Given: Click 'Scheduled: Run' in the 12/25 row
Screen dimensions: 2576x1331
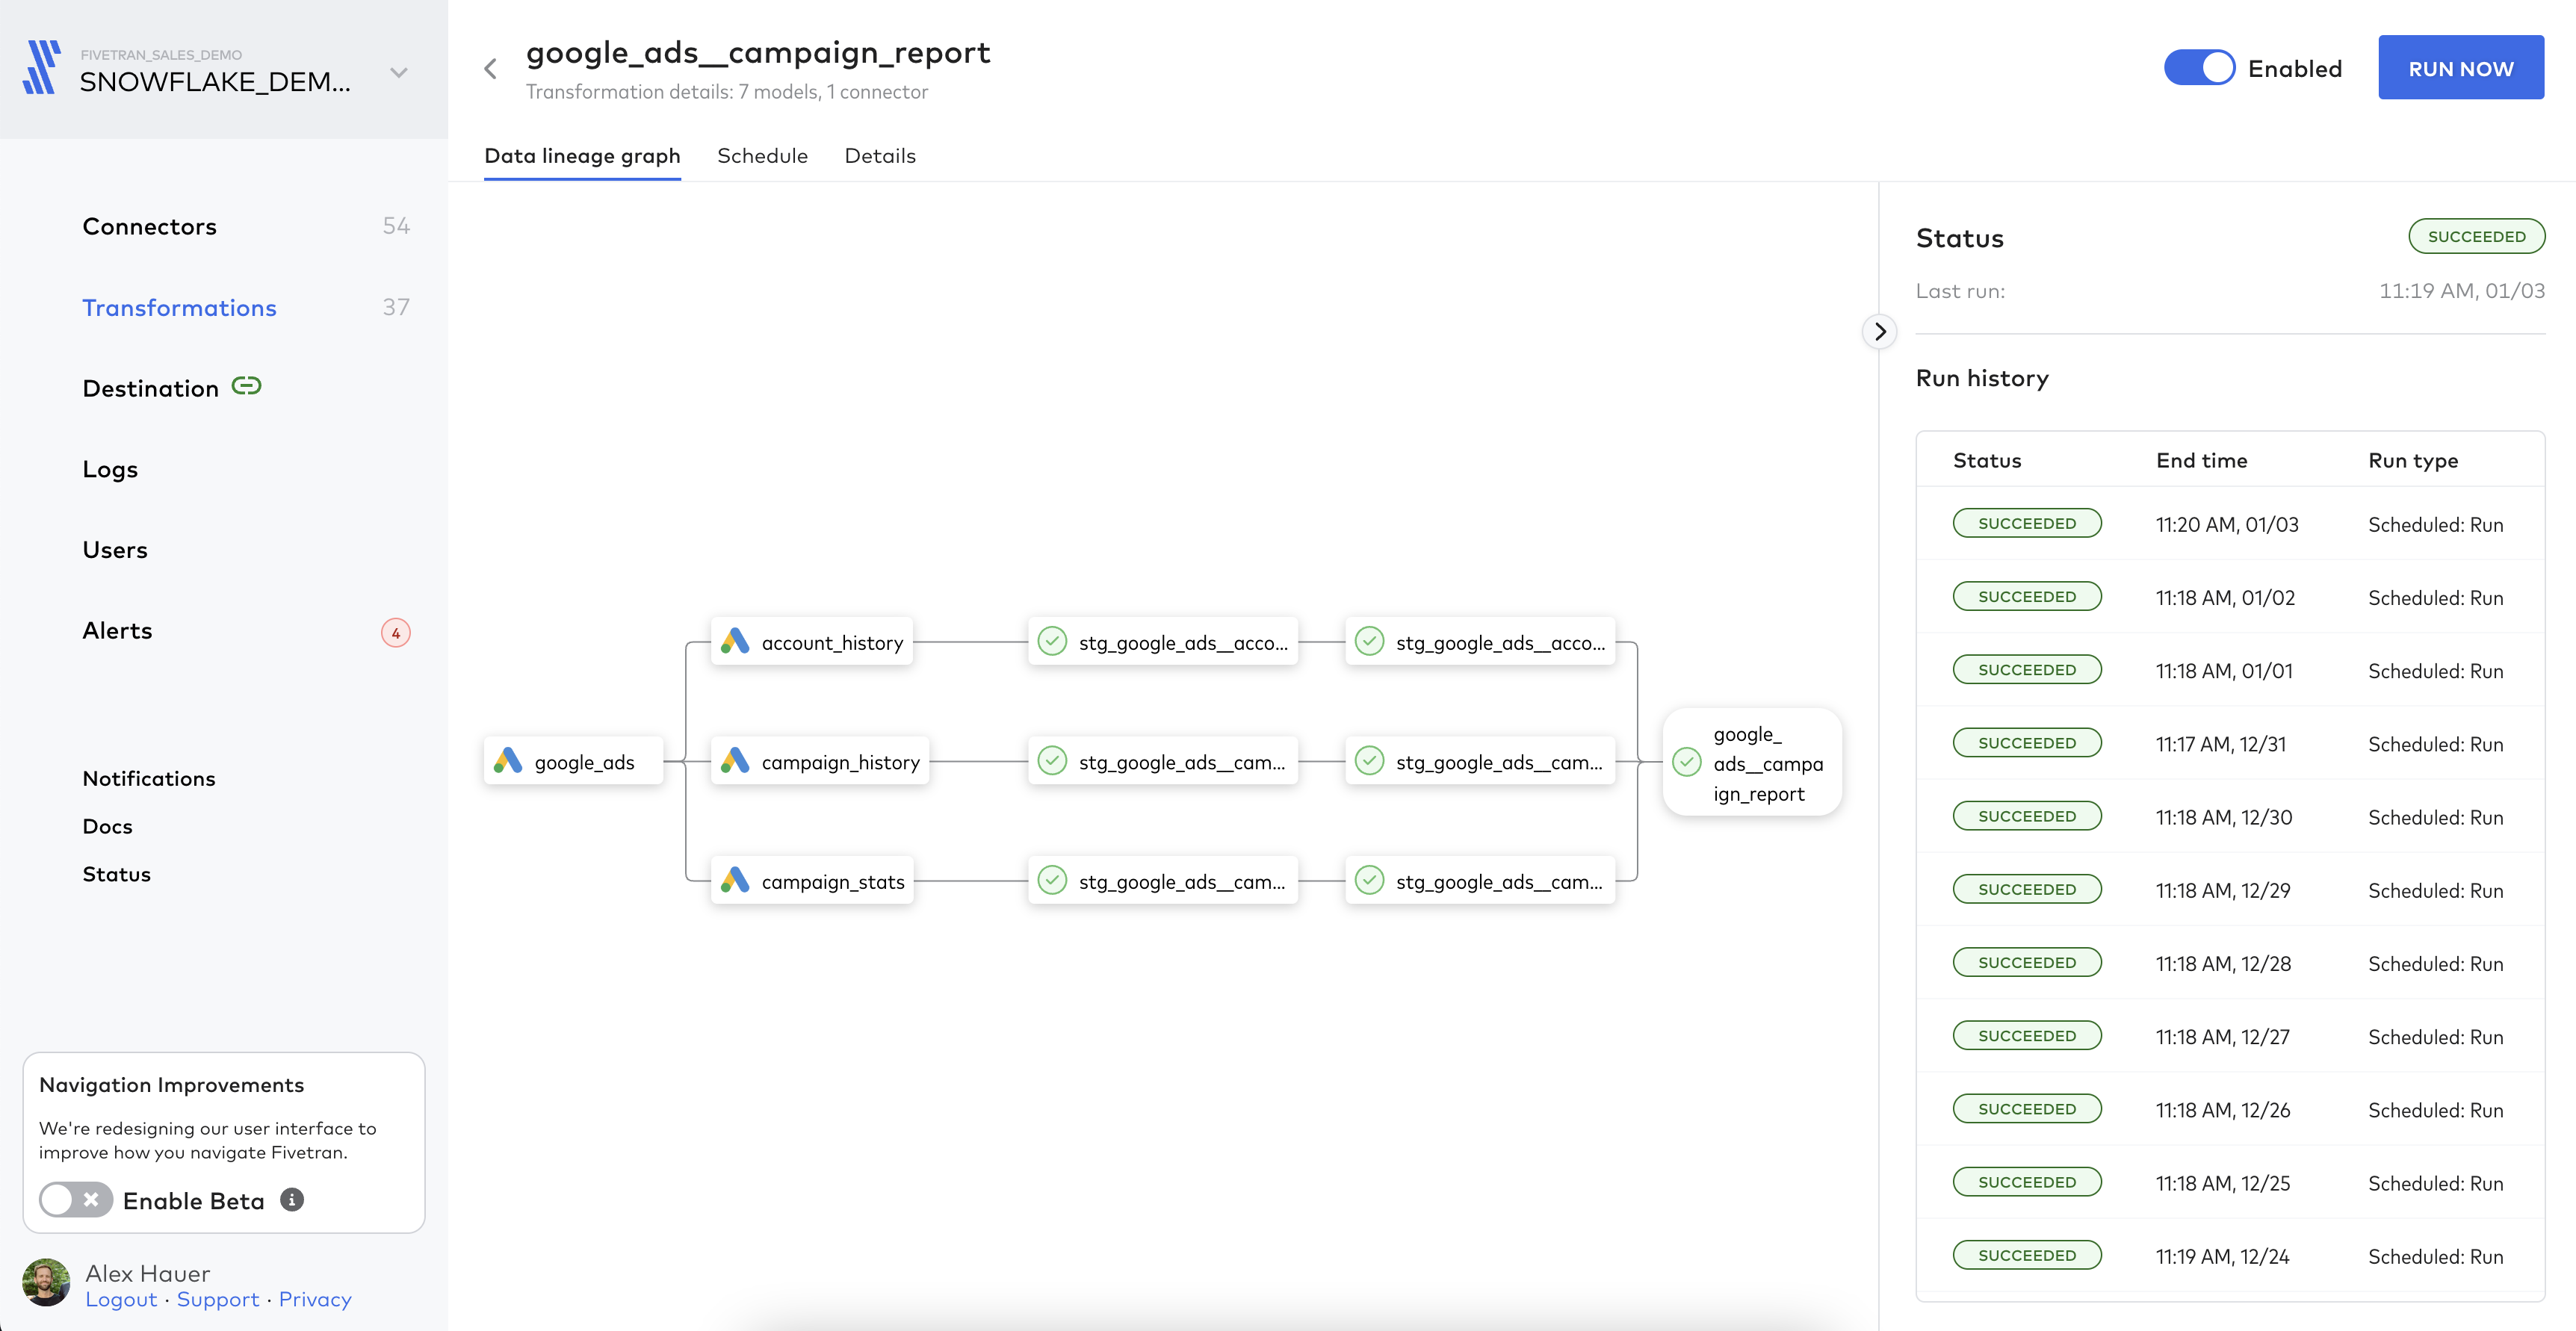Looking at the screenshot, I should (x=2435, y=1183).
